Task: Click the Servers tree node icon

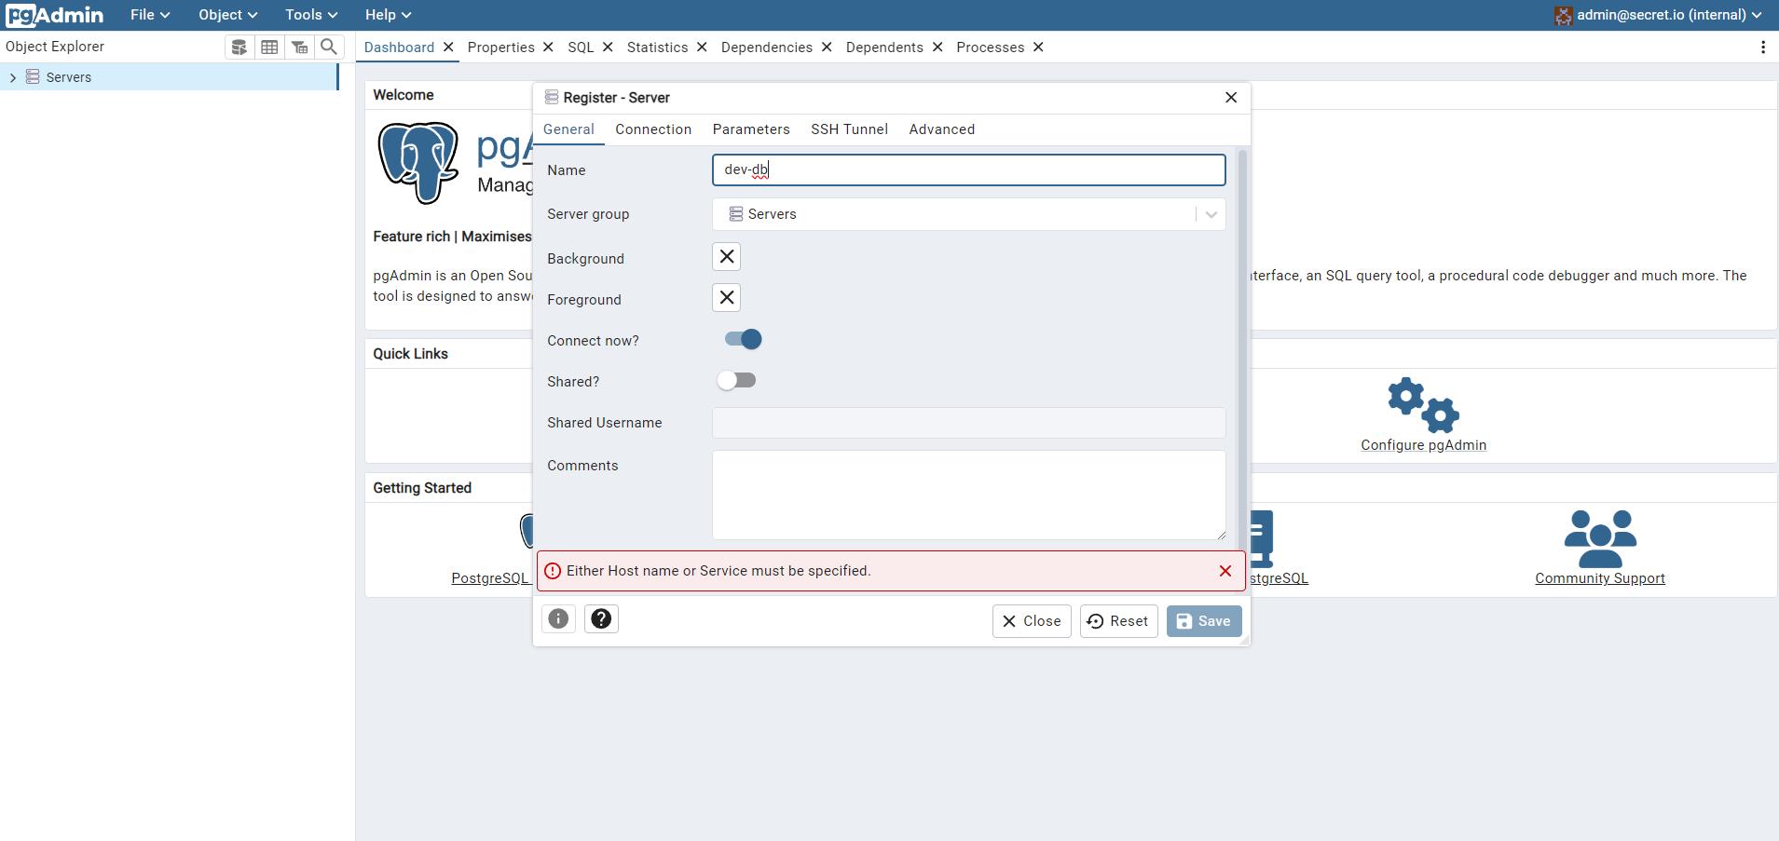Action: click(33, 76)
